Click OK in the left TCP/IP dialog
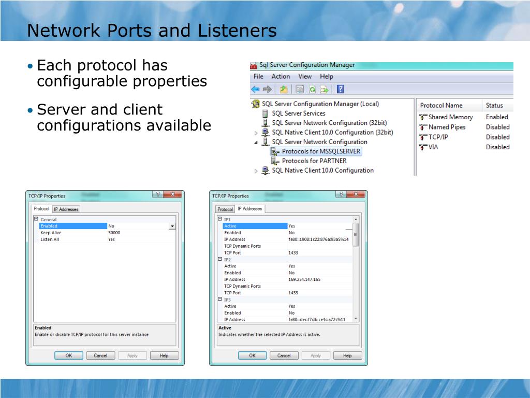Screen dimensions: 530x398 [69, 356]
